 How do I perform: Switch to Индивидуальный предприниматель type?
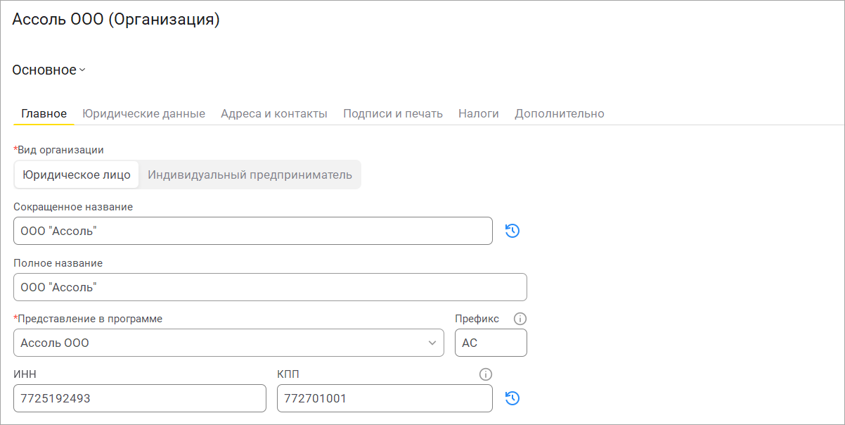250,175
